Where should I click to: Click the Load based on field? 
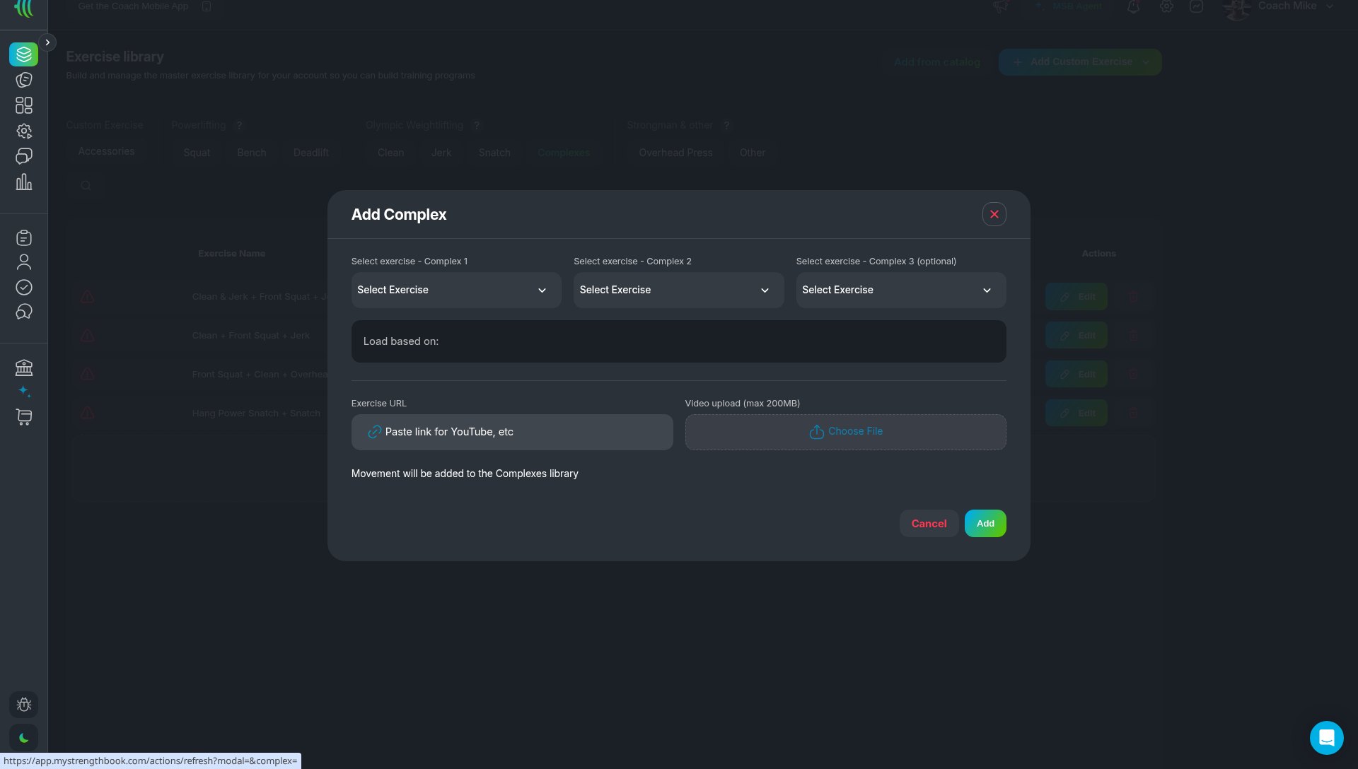coord(678,341)
